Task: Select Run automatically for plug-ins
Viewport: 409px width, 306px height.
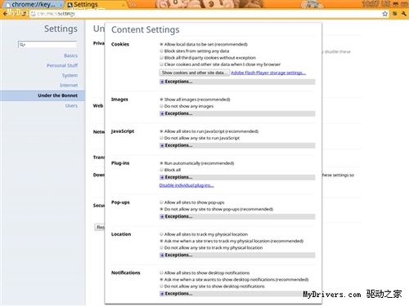Action: pyautogui.click(x=161, y=163)
